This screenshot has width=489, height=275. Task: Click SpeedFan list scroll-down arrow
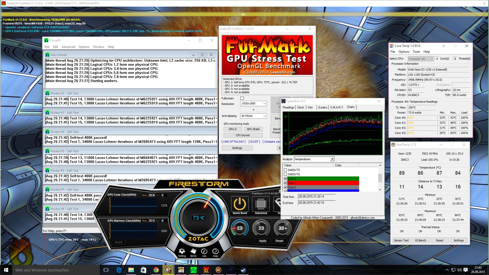[380, 190]
